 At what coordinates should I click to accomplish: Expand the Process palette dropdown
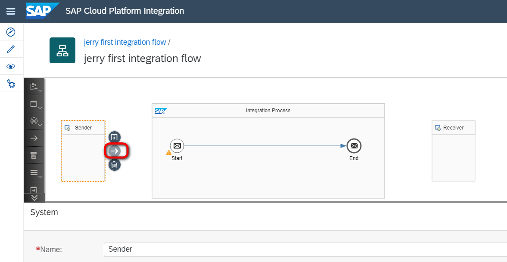[x=34, y=104]
